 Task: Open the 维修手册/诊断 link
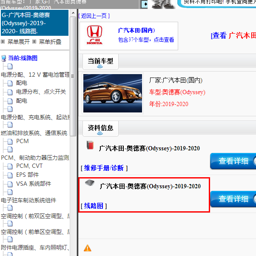[104, 168]
